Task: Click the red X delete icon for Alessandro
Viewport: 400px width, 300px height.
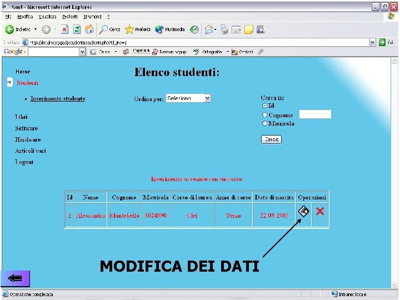Action: click(x=320, y=211)
